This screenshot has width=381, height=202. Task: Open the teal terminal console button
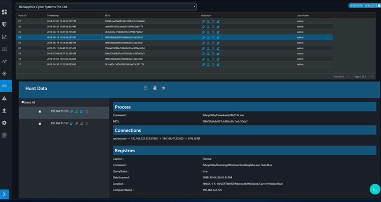pyautogui.click(x=375, y=189)
